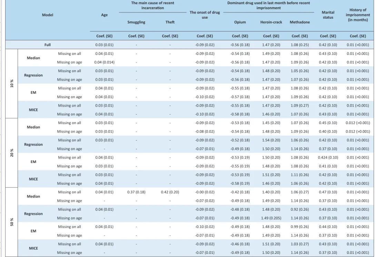Screen dimensions: 377x257
Task: Select the "1.40 (0.20)" Heroin-crack cell
Action: pyautogui.click(x=271, y=192)
